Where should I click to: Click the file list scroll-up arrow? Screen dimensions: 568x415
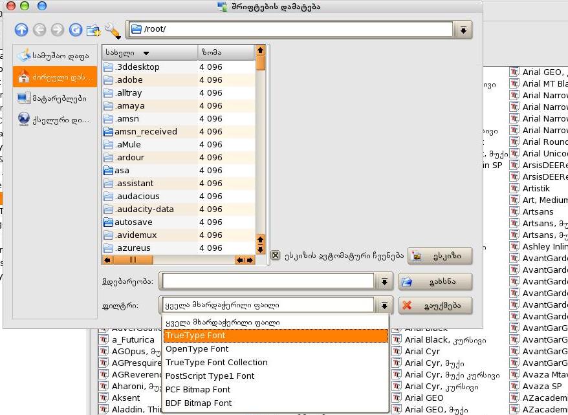pos(261,50)
